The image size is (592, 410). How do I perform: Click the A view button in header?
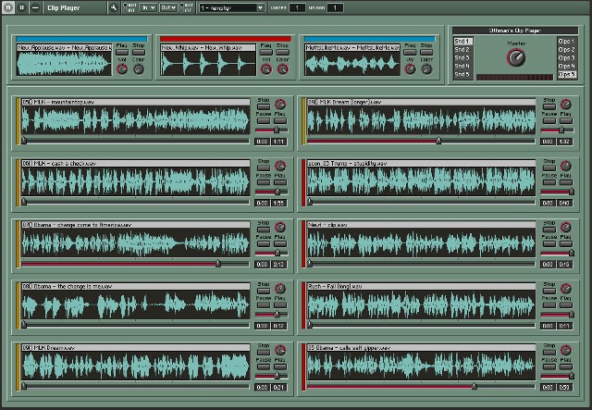coord(8,7)
